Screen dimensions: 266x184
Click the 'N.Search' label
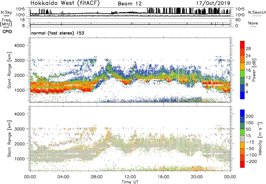coord(257,12)
